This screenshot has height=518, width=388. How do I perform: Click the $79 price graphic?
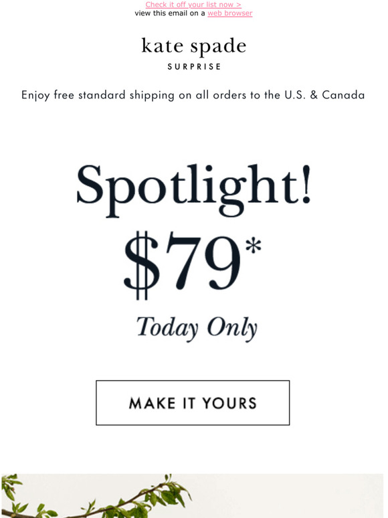click(193, 264)
